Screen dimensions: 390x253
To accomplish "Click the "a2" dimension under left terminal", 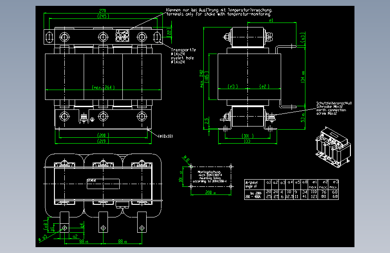I will [x=75, y=236].
